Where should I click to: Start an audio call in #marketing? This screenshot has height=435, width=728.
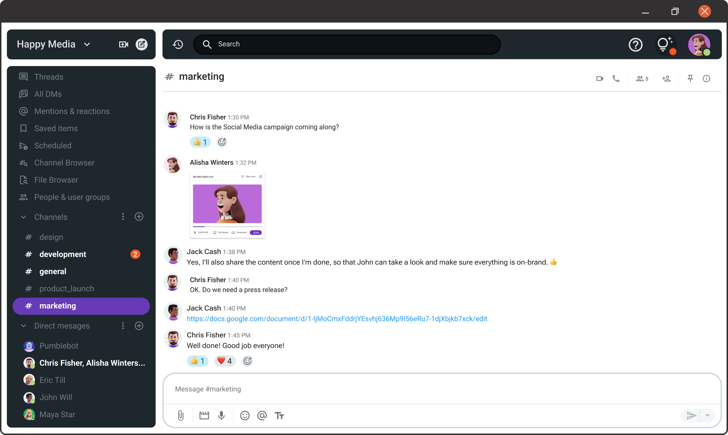(x=616, y=78)
